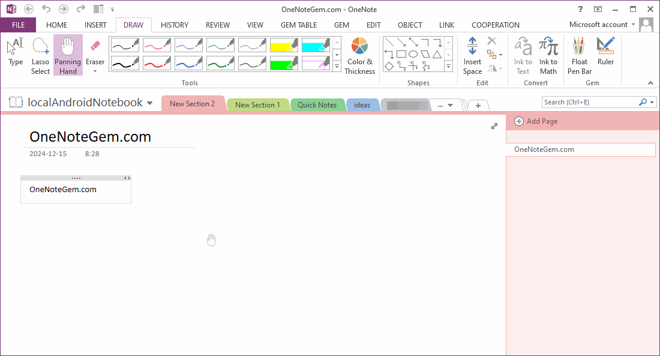The height and width of the screenshot is (356, 660).
Task: Select the magenta highlighter pen
Action: pyautogui.click(x=316, y=64)
